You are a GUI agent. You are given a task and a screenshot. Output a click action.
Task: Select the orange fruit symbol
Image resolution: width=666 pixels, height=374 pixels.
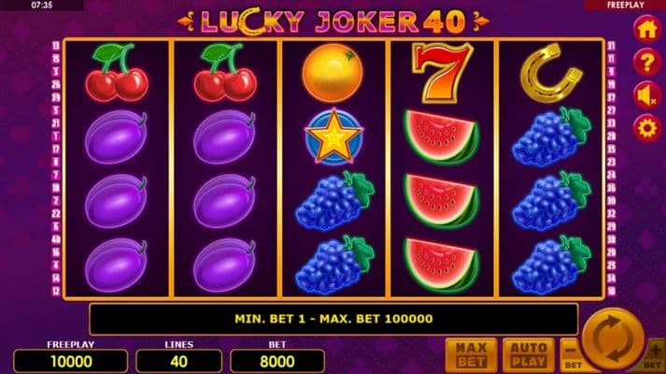333,73
